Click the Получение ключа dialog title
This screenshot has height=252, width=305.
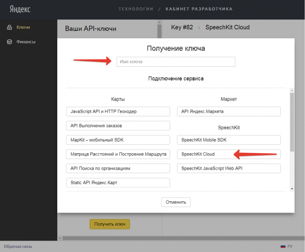click(176, 48)
